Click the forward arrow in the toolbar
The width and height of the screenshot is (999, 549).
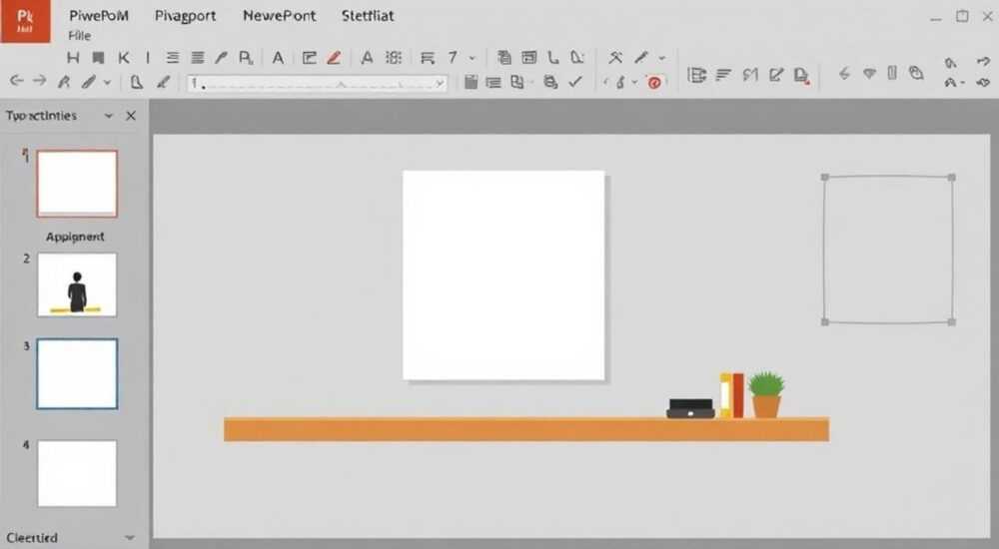coord(40,80)
